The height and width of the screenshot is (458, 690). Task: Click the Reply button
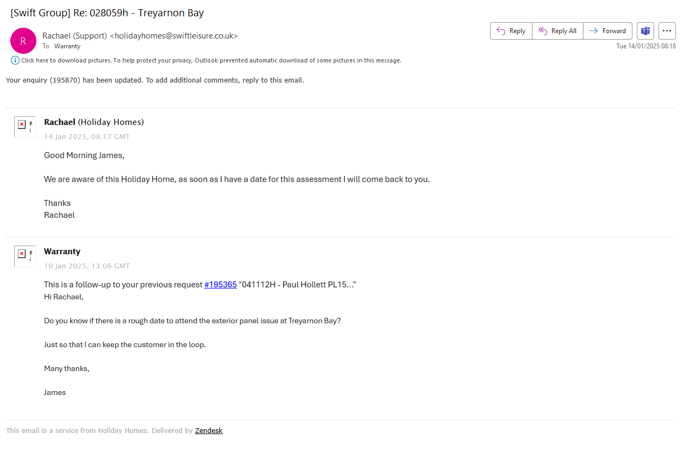(511, 31)
